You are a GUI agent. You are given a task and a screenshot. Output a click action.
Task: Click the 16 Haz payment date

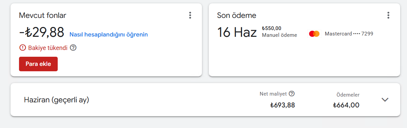237,32
